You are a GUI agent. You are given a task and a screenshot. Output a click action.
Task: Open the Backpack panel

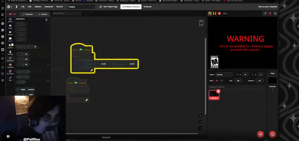(106, 137)
